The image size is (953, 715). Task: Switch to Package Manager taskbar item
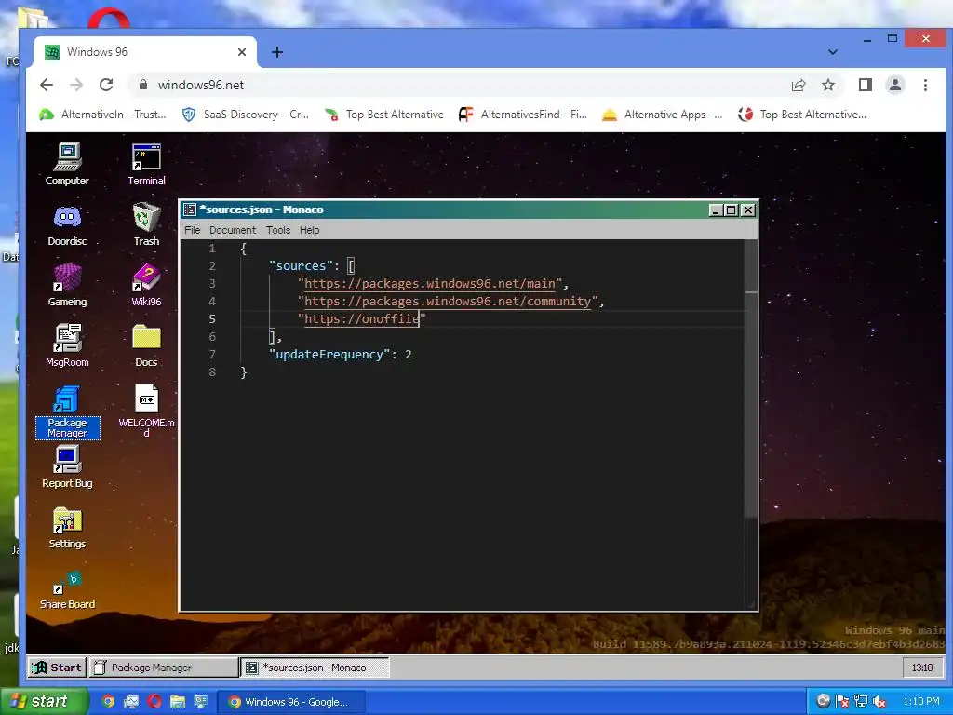click(164, 667)
